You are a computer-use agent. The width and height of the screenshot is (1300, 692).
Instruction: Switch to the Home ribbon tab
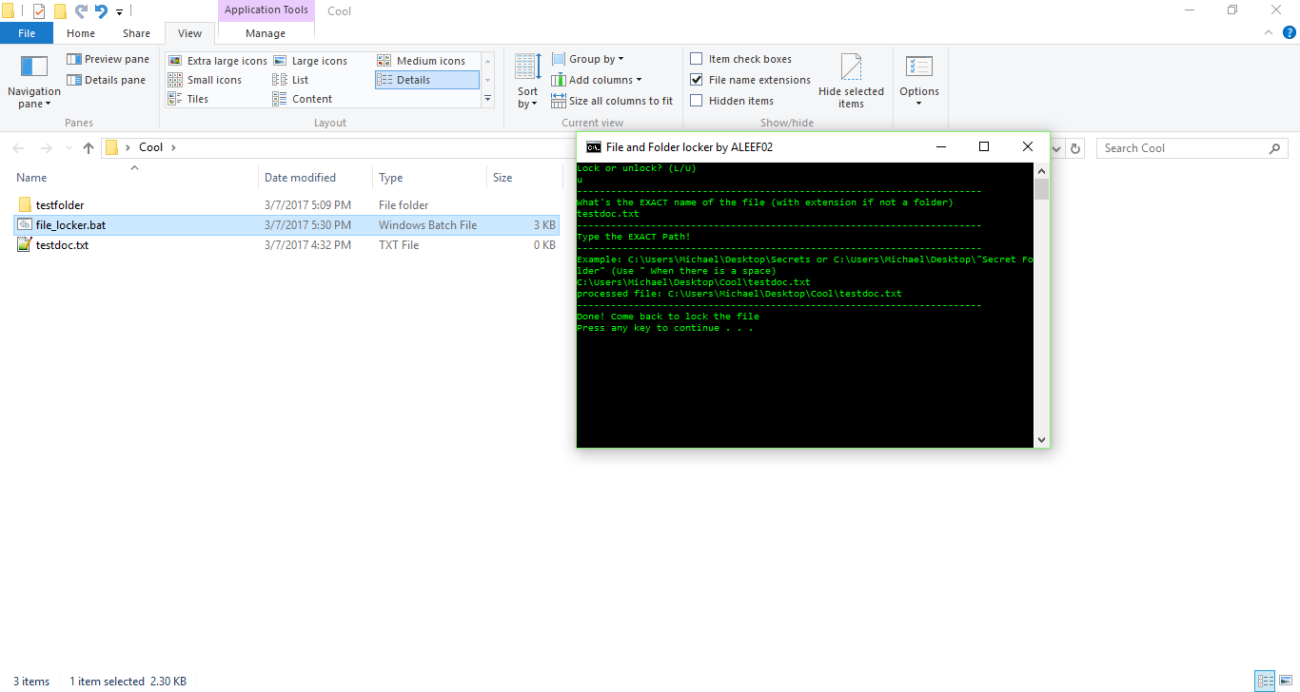point(81,33)
